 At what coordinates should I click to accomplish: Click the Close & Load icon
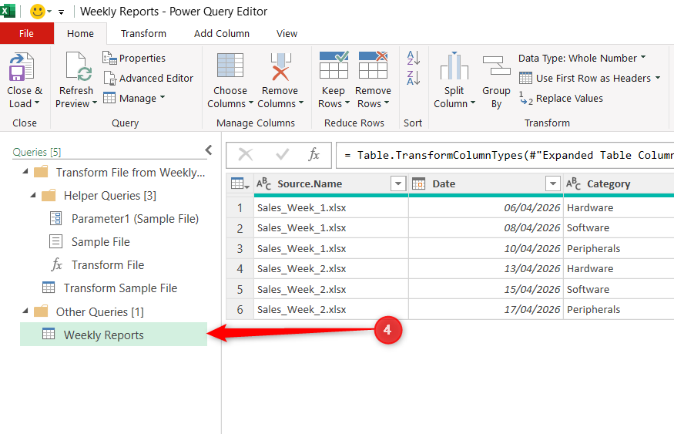coord(21,66)
